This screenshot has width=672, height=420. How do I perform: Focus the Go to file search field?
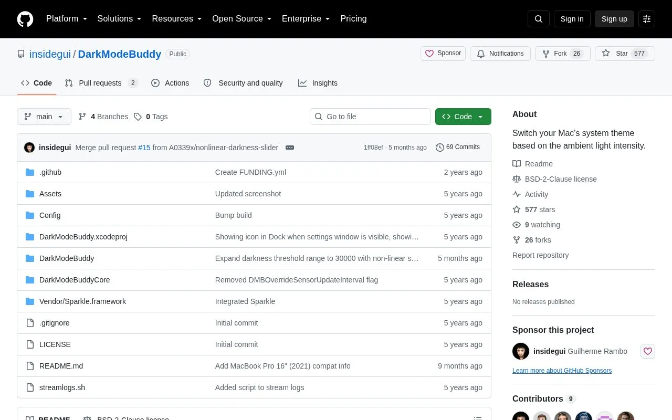370,117
